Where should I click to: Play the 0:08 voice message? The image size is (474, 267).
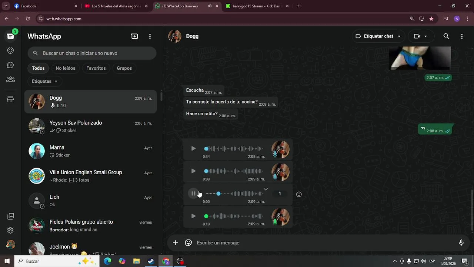(x=193, y=171)
